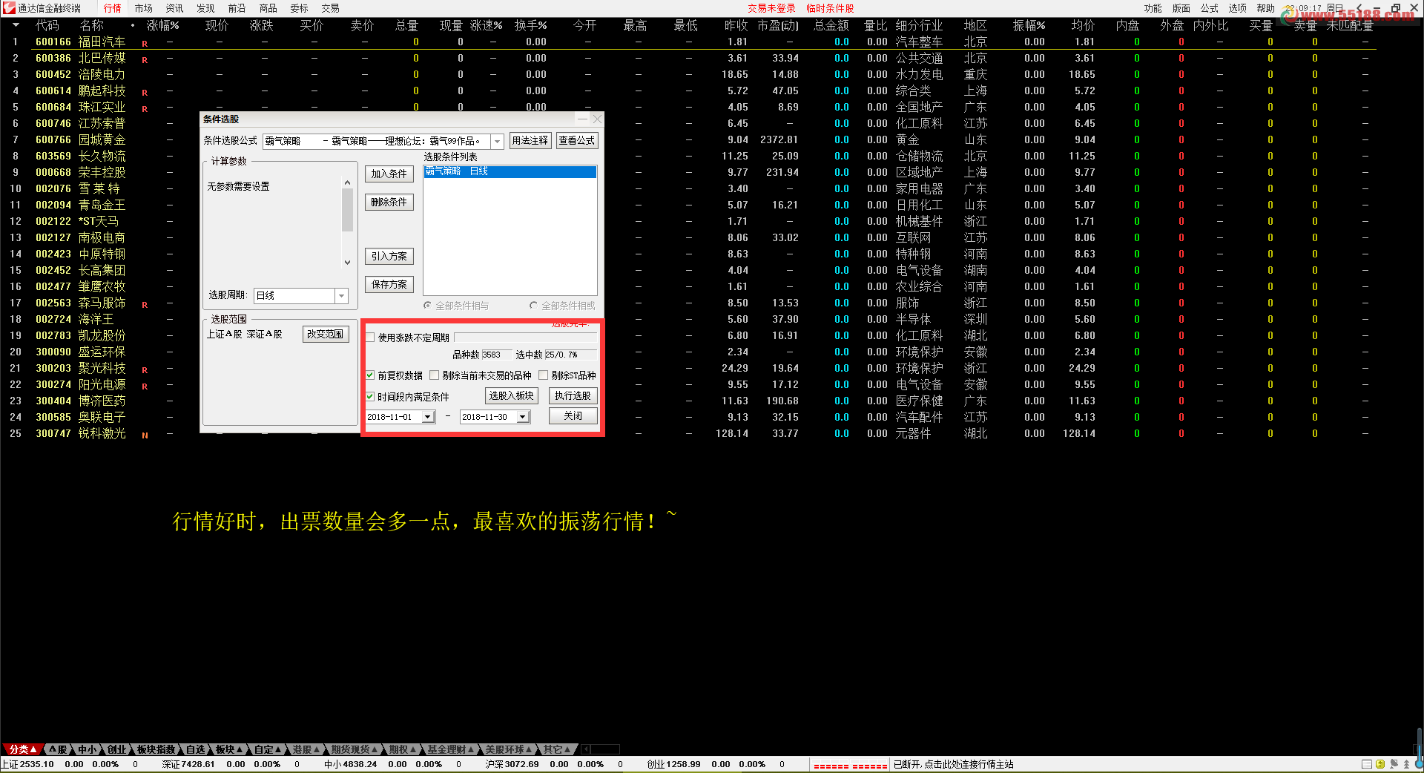The height and width of the screenshot is (773, 1424).
Task: Click 选股入板块 button
Action: coord(511,396)
